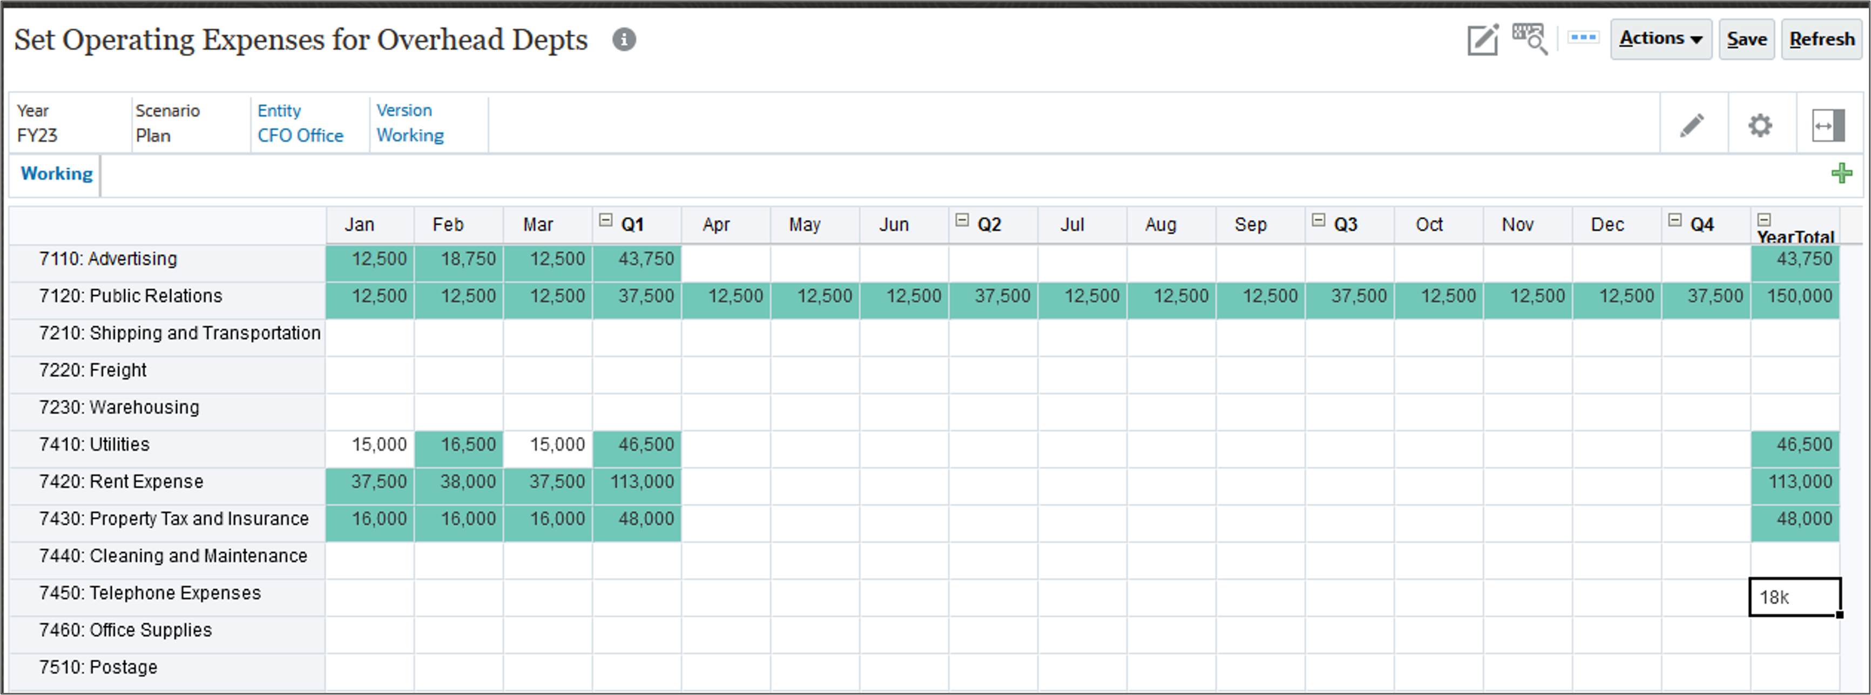
Task: Click the Refresh button
Action: point(1821,39)
